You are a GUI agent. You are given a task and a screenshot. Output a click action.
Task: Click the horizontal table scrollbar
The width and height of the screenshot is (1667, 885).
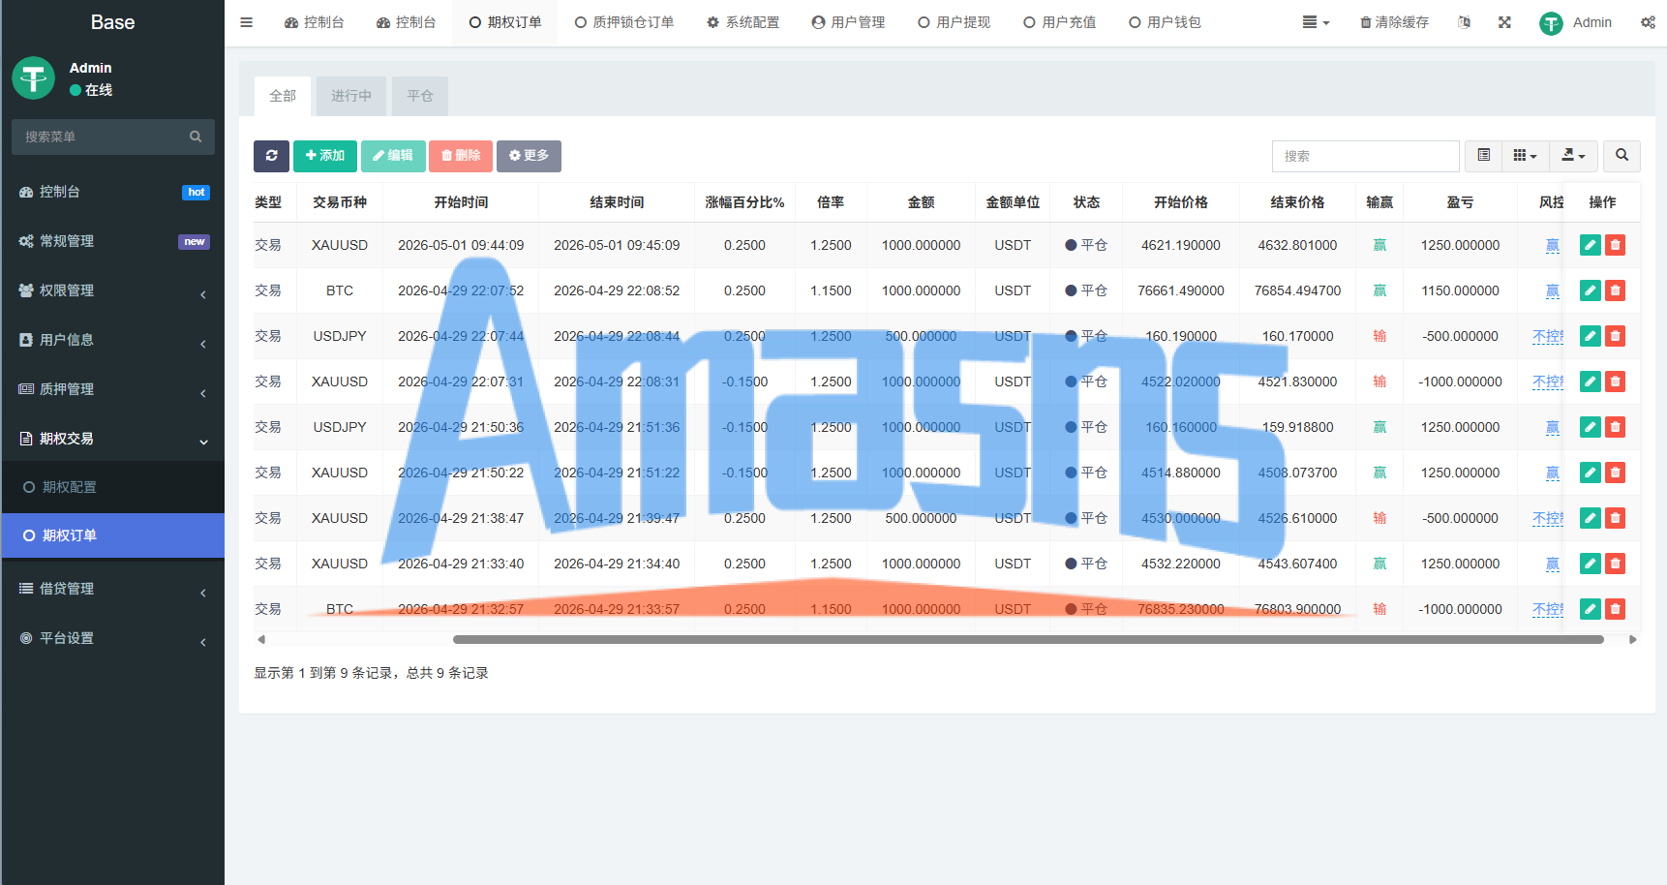tap(1028, 639)
